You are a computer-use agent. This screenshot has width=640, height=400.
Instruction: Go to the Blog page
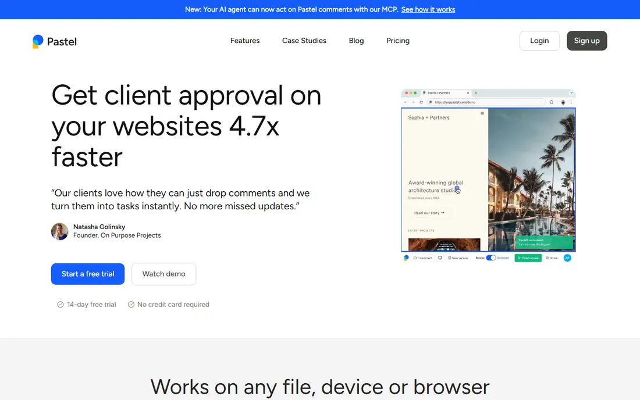click(356, 41)
